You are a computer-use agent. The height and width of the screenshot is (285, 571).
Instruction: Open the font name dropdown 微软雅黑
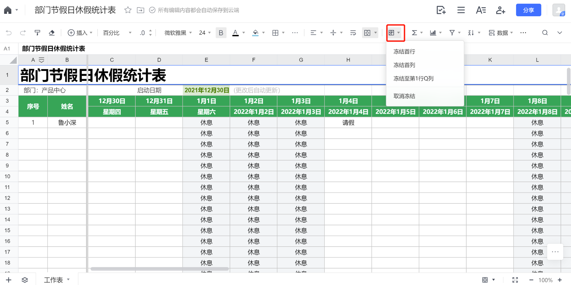[x=178, y=33]
